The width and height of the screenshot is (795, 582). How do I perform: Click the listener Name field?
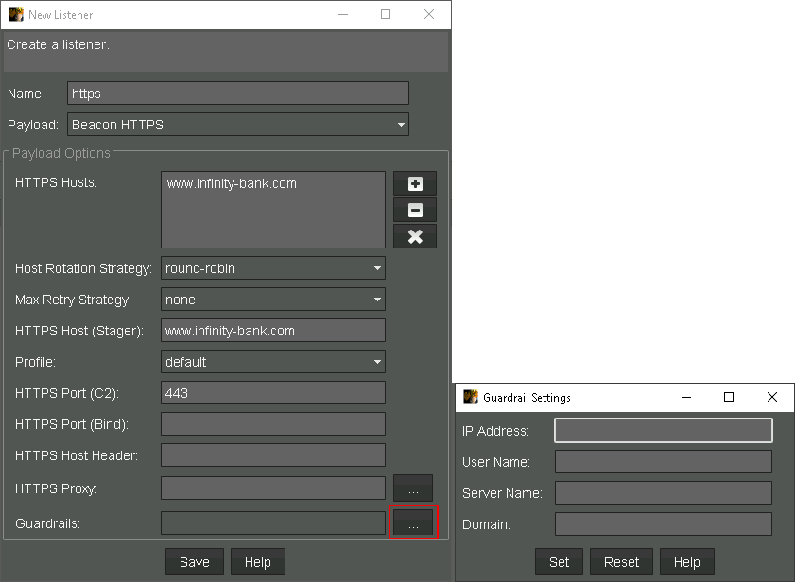coord(238,94)
